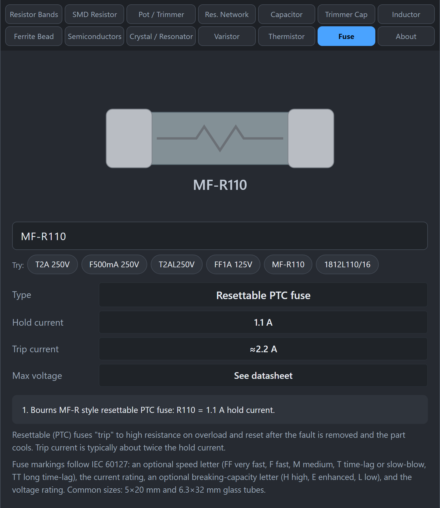440x508 pixels.
Task: Switch to the Inductor tab
Action: pyautogui.click(x=406, y=14)
